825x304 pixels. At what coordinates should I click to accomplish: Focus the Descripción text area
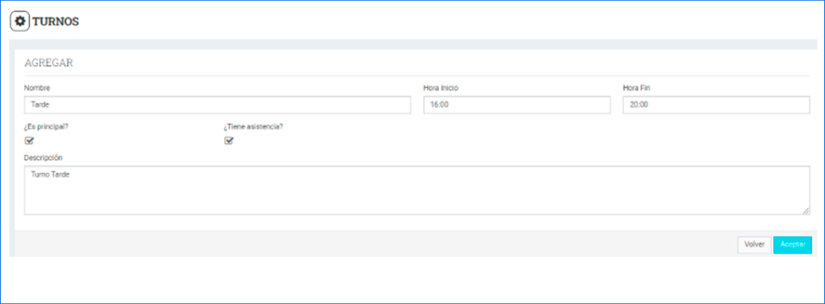417,190
